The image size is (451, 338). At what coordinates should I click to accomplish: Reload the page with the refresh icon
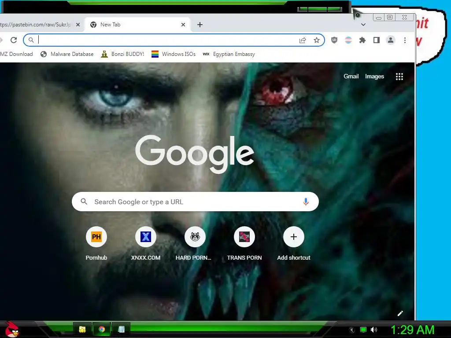click(x=14, y=40)
